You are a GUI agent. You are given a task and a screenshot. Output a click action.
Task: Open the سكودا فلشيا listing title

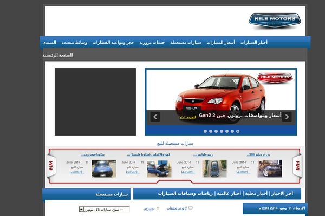(148, 154)
